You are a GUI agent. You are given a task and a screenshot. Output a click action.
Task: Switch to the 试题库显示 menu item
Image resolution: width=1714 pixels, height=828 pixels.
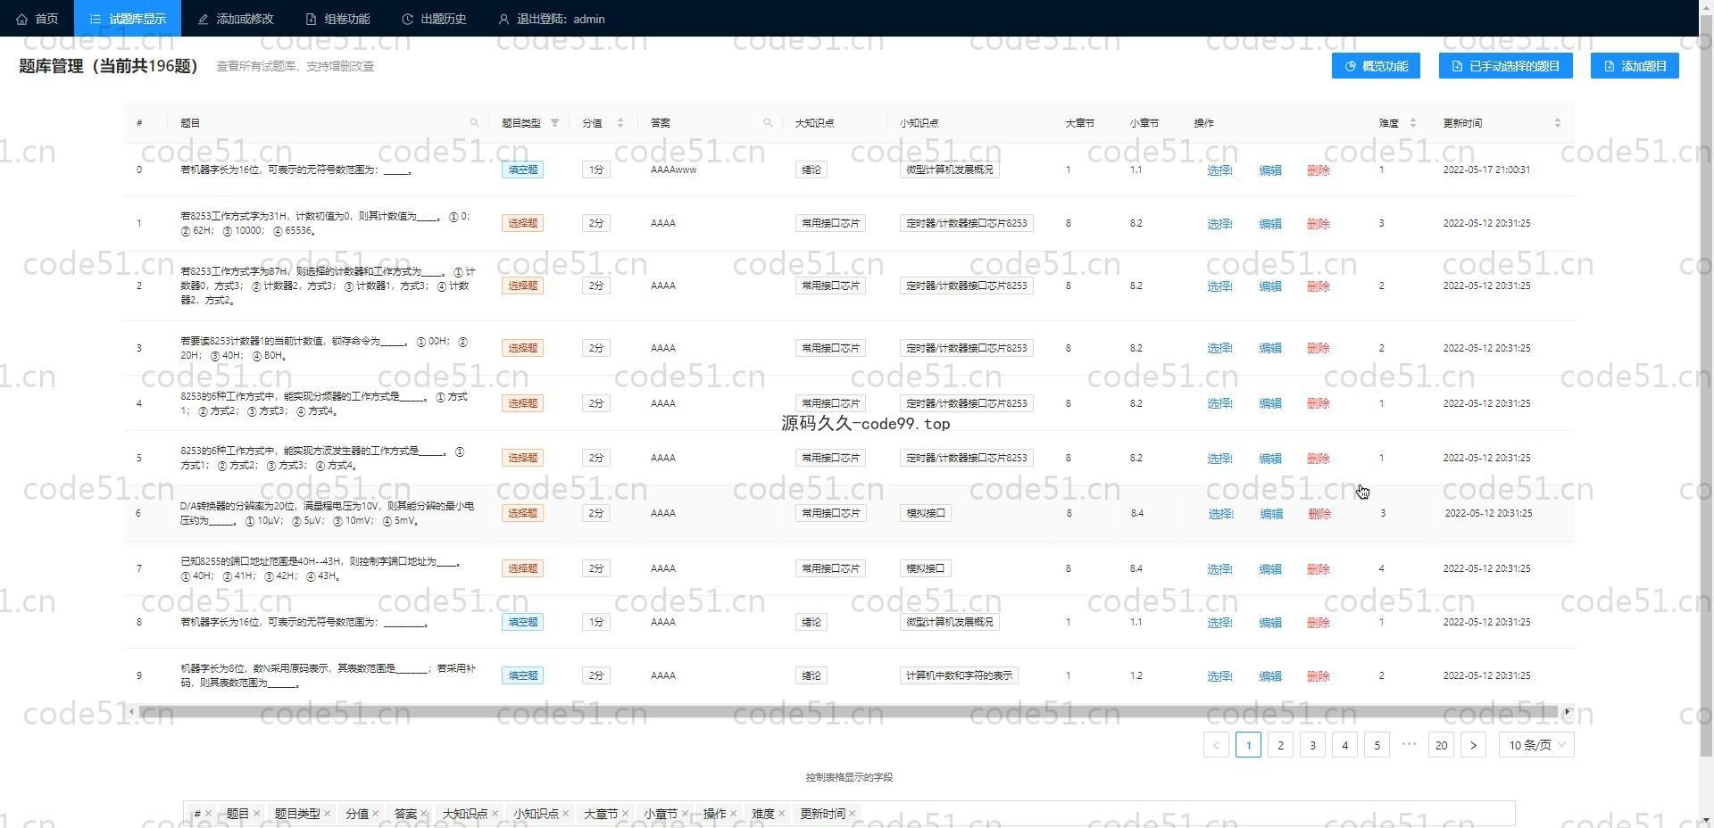coord(128,19)
